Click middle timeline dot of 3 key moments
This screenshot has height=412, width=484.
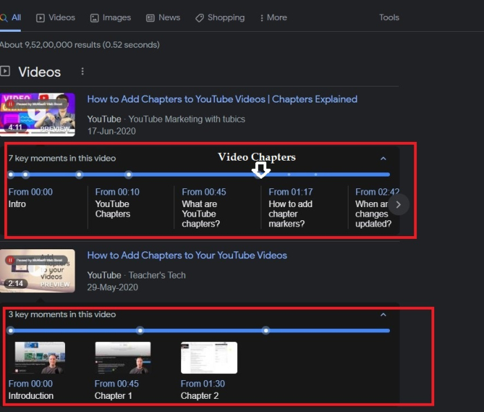pos(140,331)
